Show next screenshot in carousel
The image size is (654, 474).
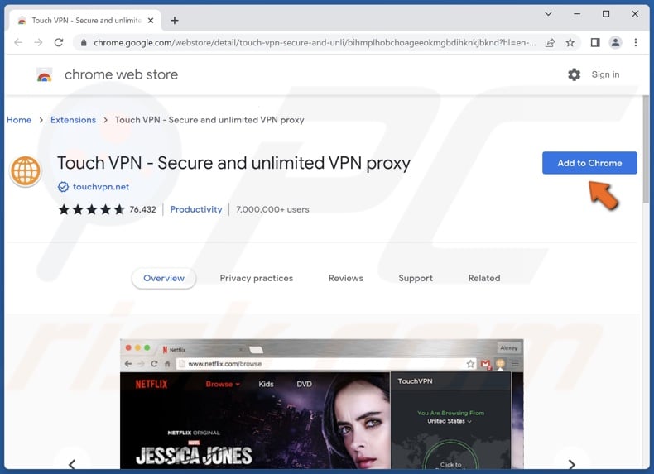click(572, 463)
